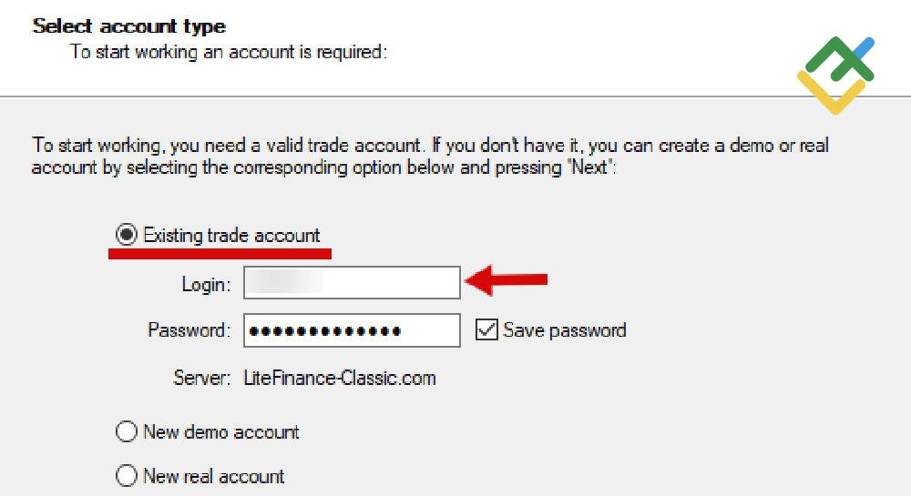
Task: Pick the New real account radio button
Action: [x=127, y=476]
